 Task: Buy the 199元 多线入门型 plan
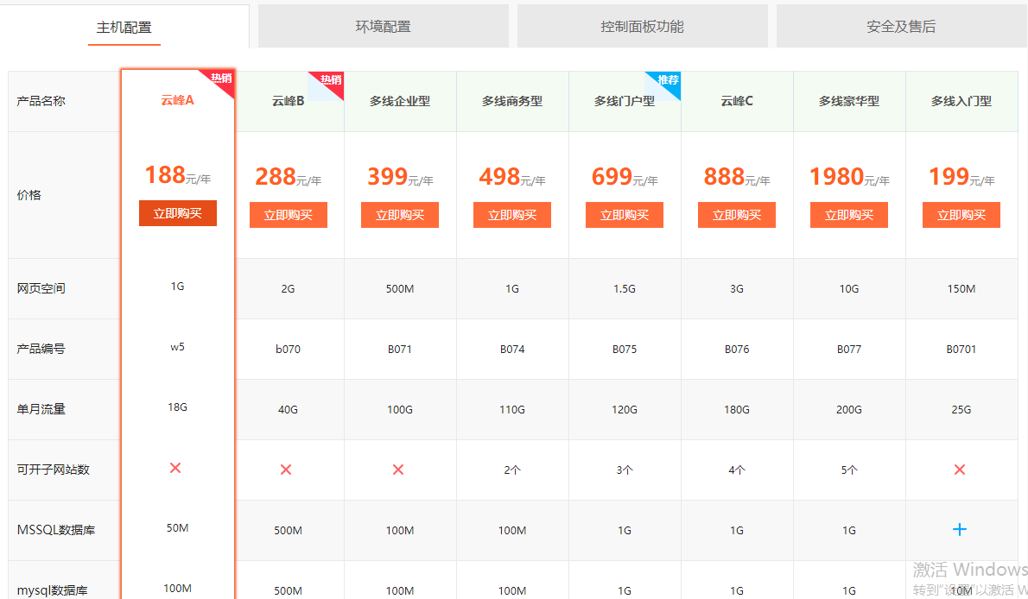point(961,215)
